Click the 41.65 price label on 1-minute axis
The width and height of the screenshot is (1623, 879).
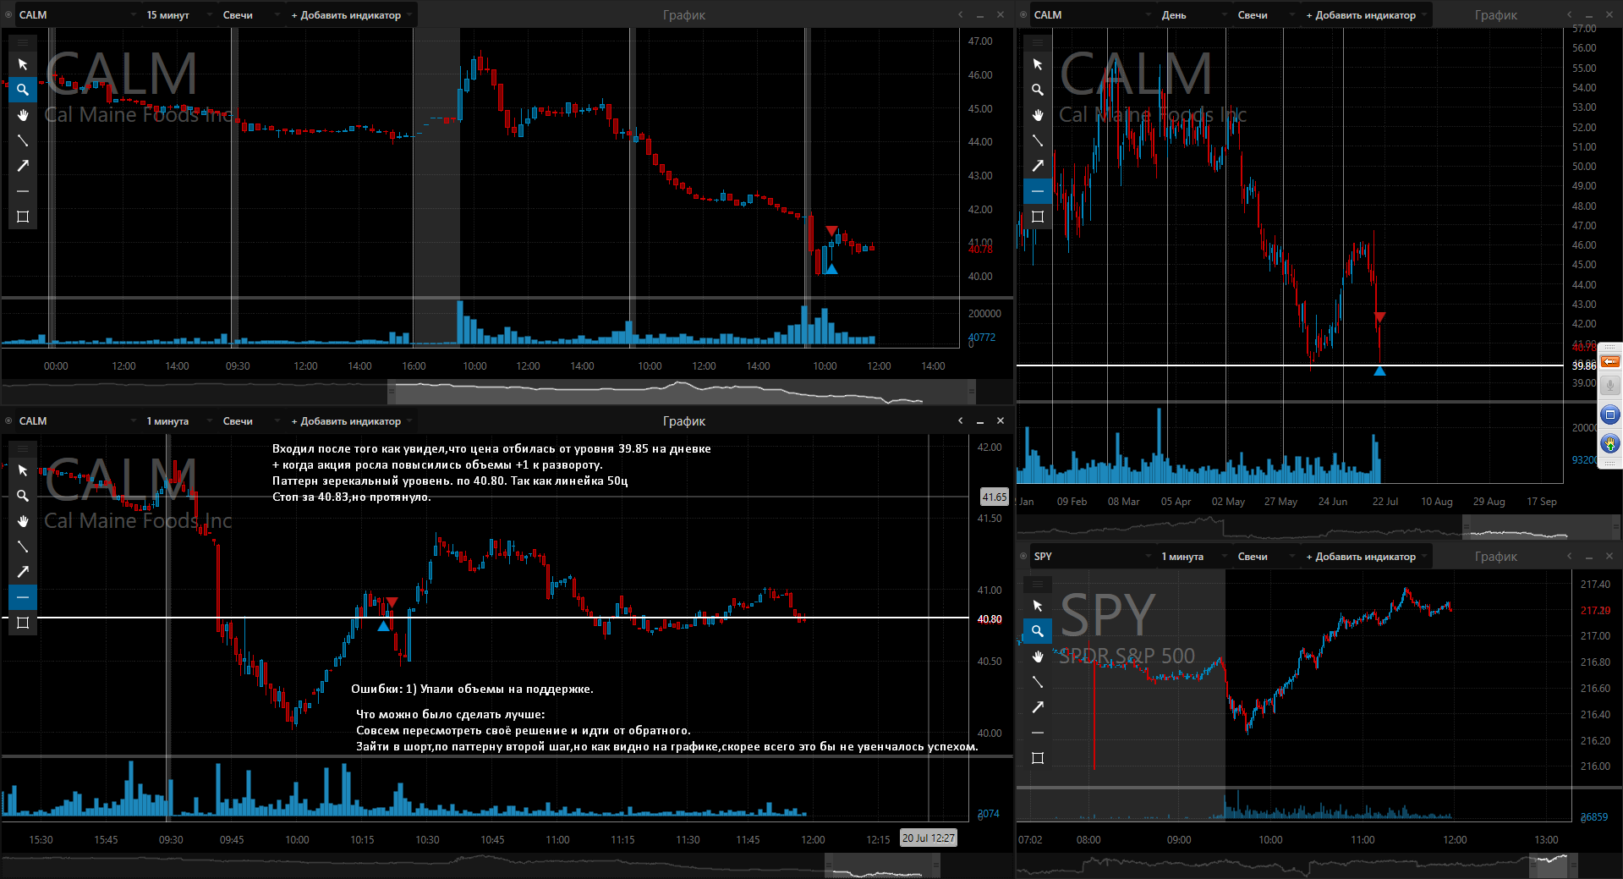point(994,497)
